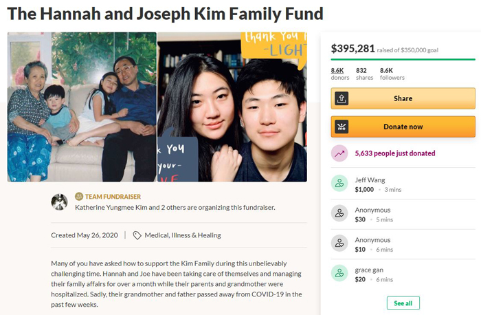Click the green fundraising progress bar
Image resolution: width=481 pixels, height=315 pixels.
403,59
